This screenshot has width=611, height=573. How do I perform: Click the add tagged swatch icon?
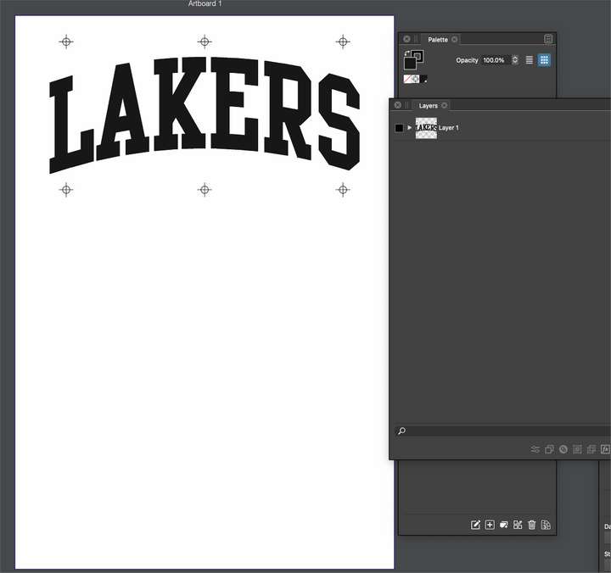504,525
